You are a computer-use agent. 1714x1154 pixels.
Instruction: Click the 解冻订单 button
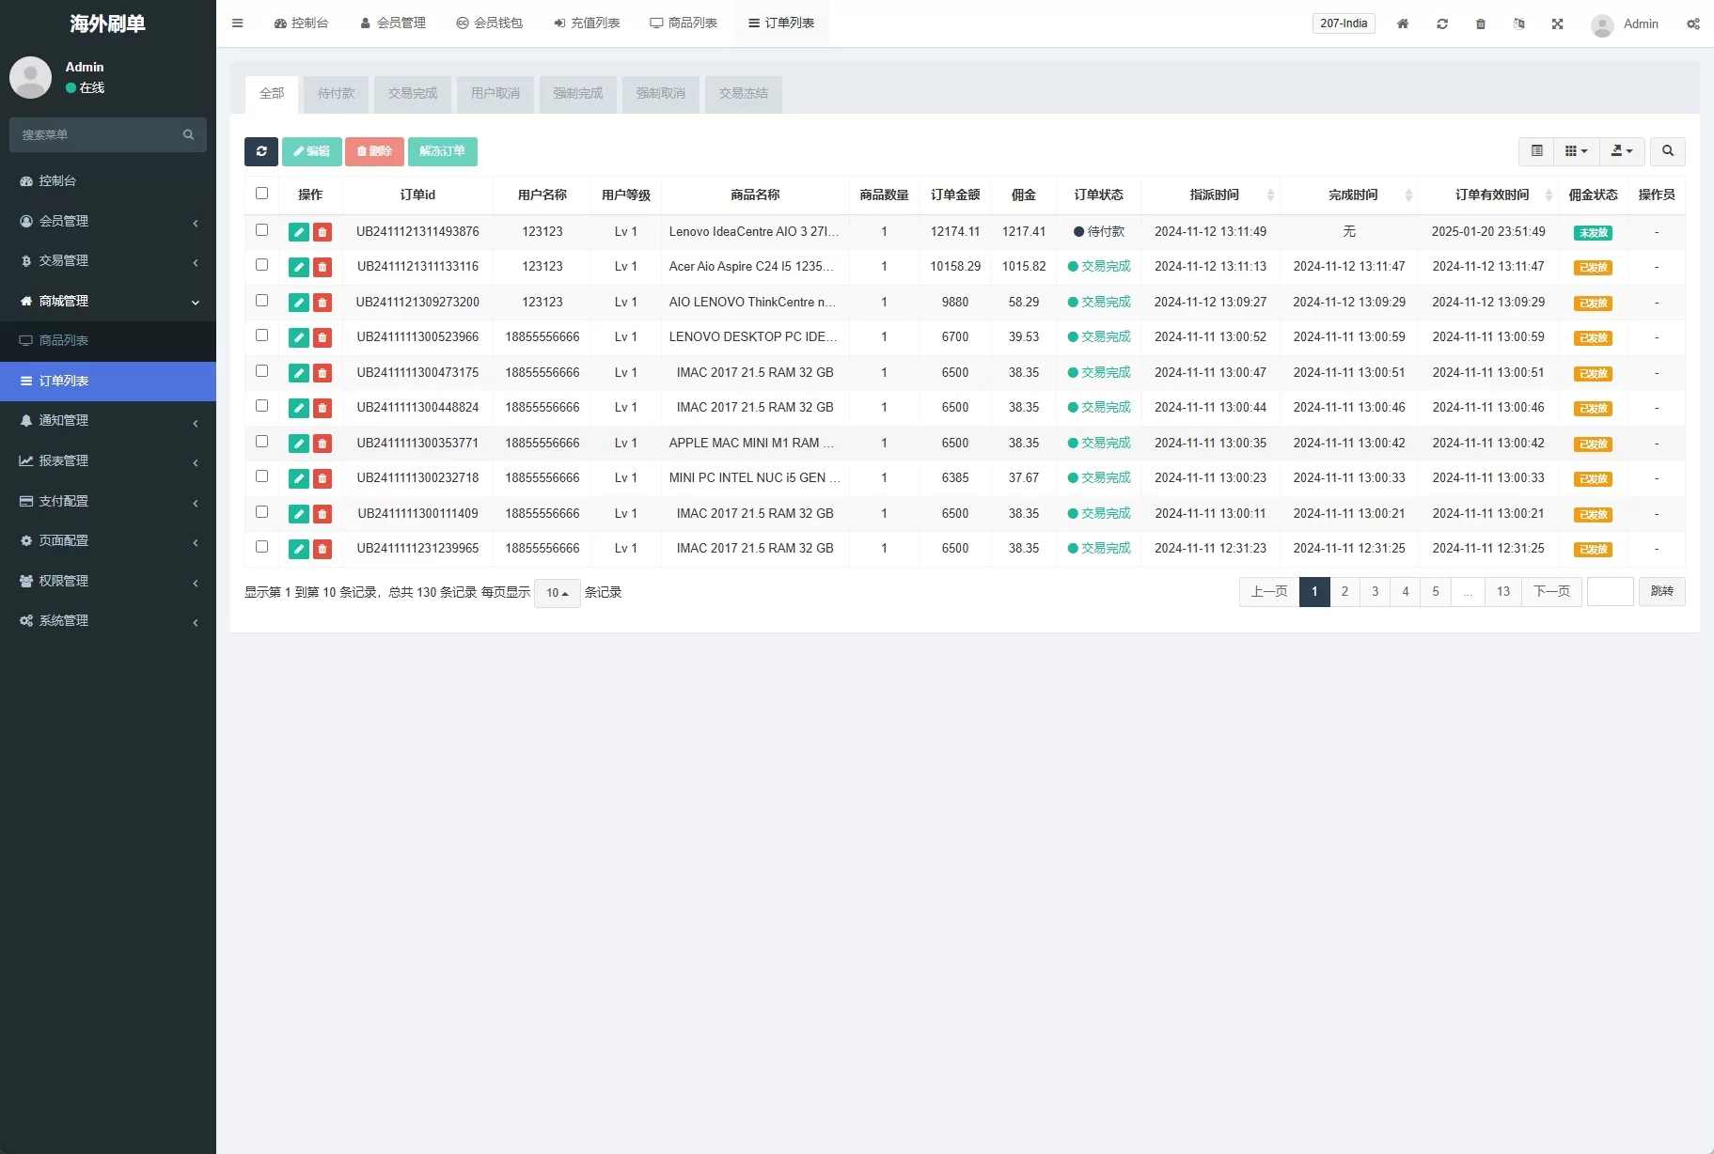(442, 151)
